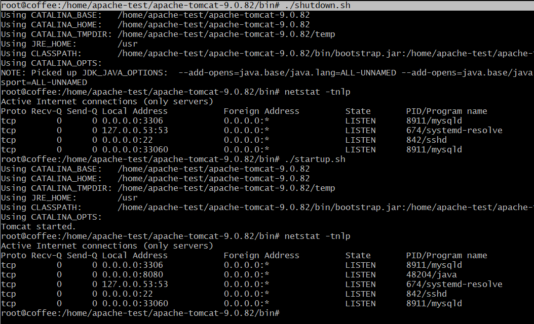Image resolution: width=534 pixels, height=324 pixels.
Task: Click the 'Using JRE_HOME:' label in shutdown.sh output
Action: click(39, 44)
